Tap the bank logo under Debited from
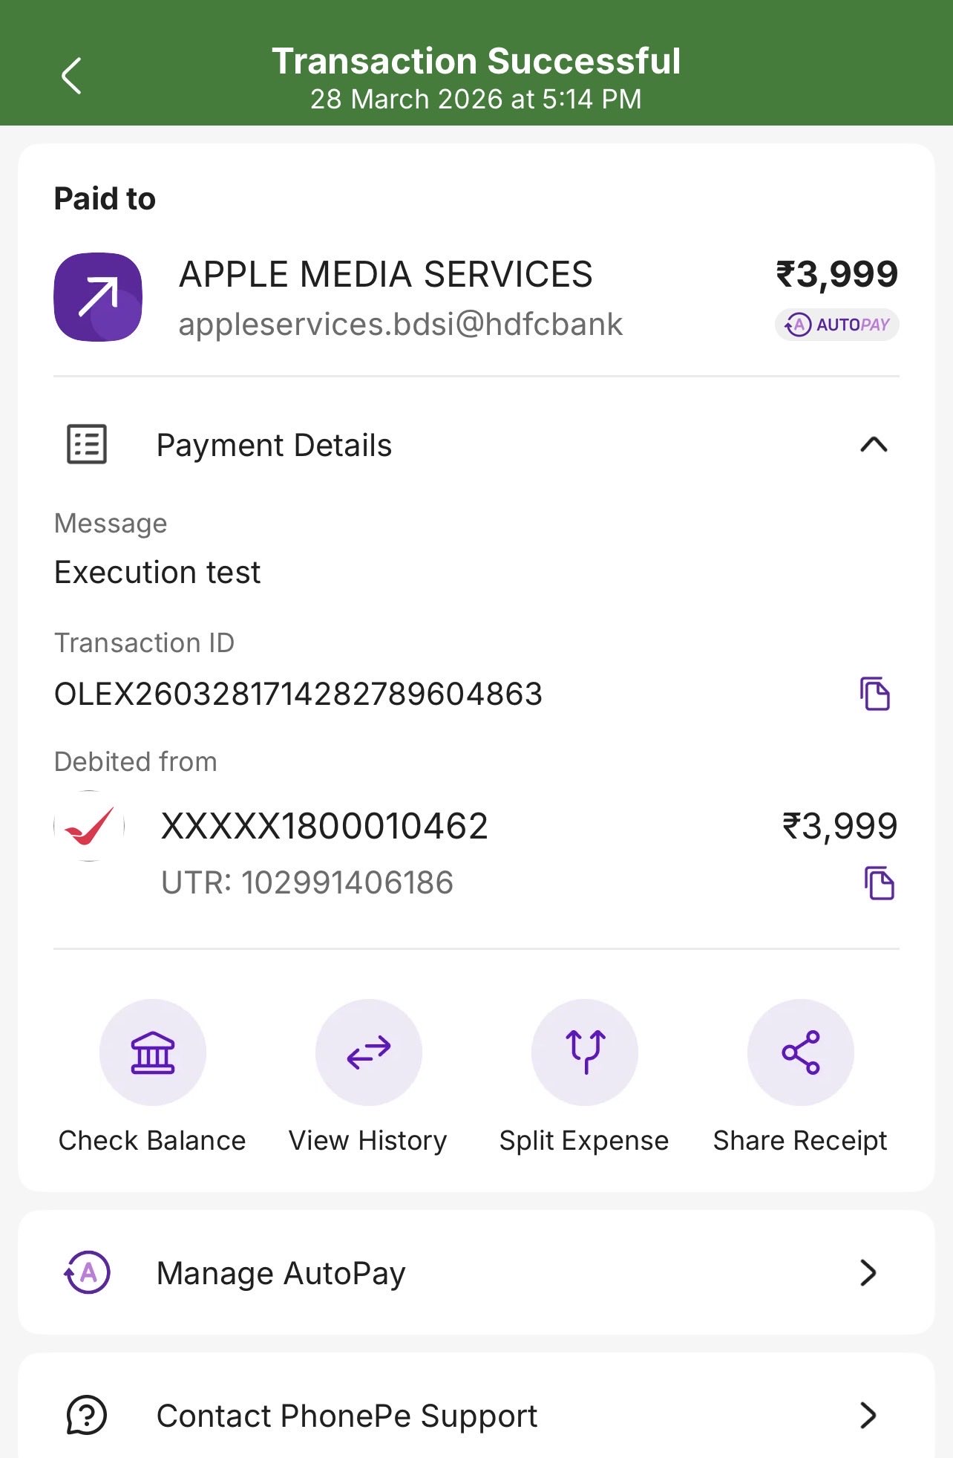Screen dimensions: 953x1458 coord(89,826)
